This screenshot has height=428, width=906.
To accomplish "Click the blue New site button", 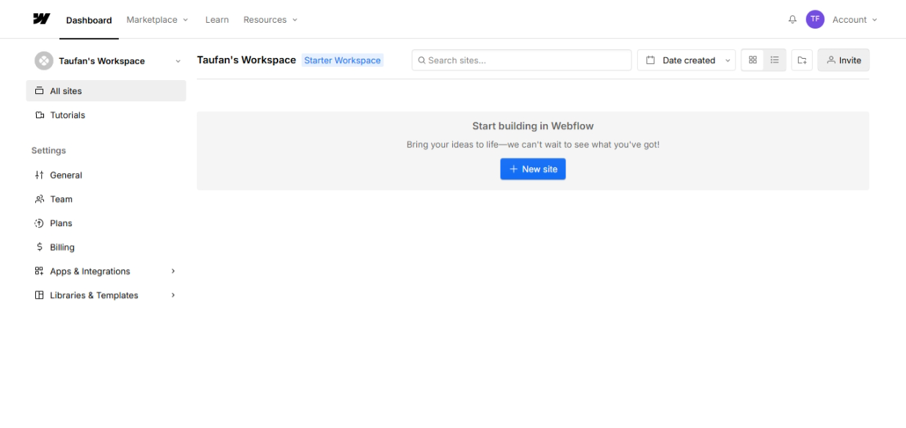I will (533, 169).
